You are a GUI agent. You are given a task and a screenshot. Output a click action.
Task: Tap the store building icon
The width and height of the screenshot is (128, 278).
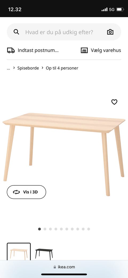[84, 50]
